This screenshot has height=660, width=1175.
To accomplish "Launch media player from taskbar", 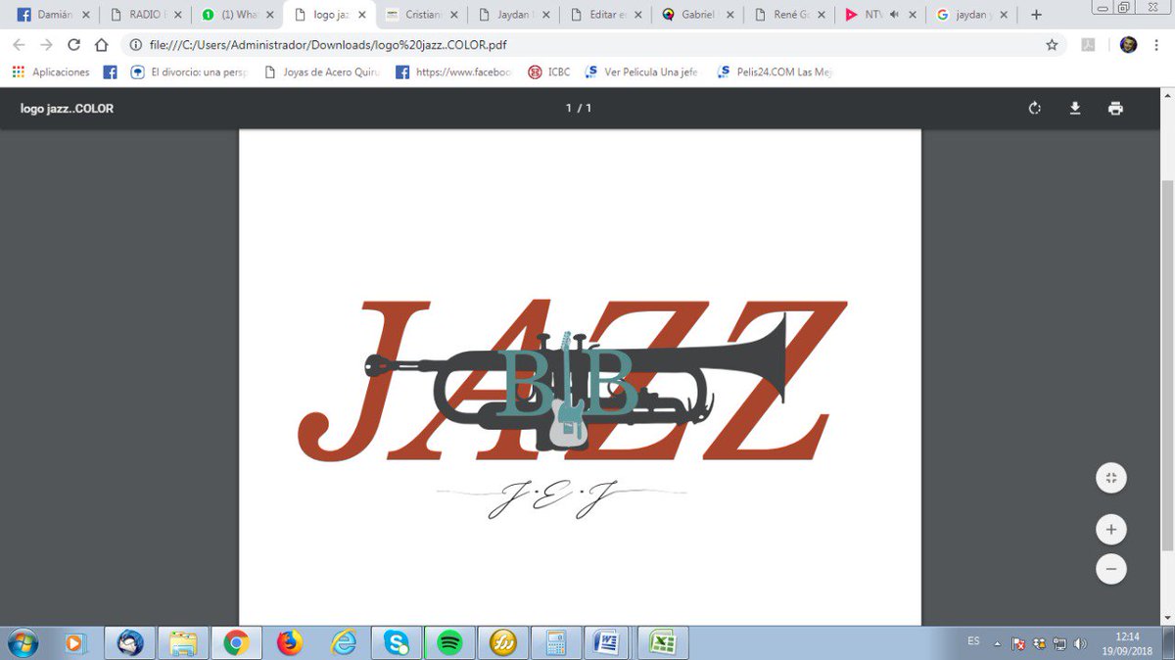I will pyautogui.click(x=73, y=643).
